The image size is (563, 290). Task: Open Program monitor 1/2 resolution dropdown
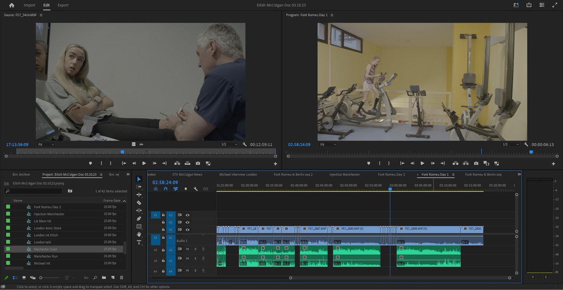pyautogui.click(x=511, y=145)
